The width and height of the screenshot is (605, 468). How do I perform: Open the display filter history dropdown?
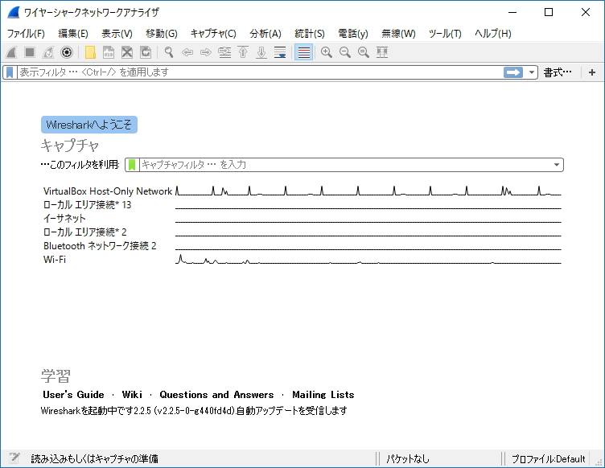pyautogui.click(x=531, y=72)
